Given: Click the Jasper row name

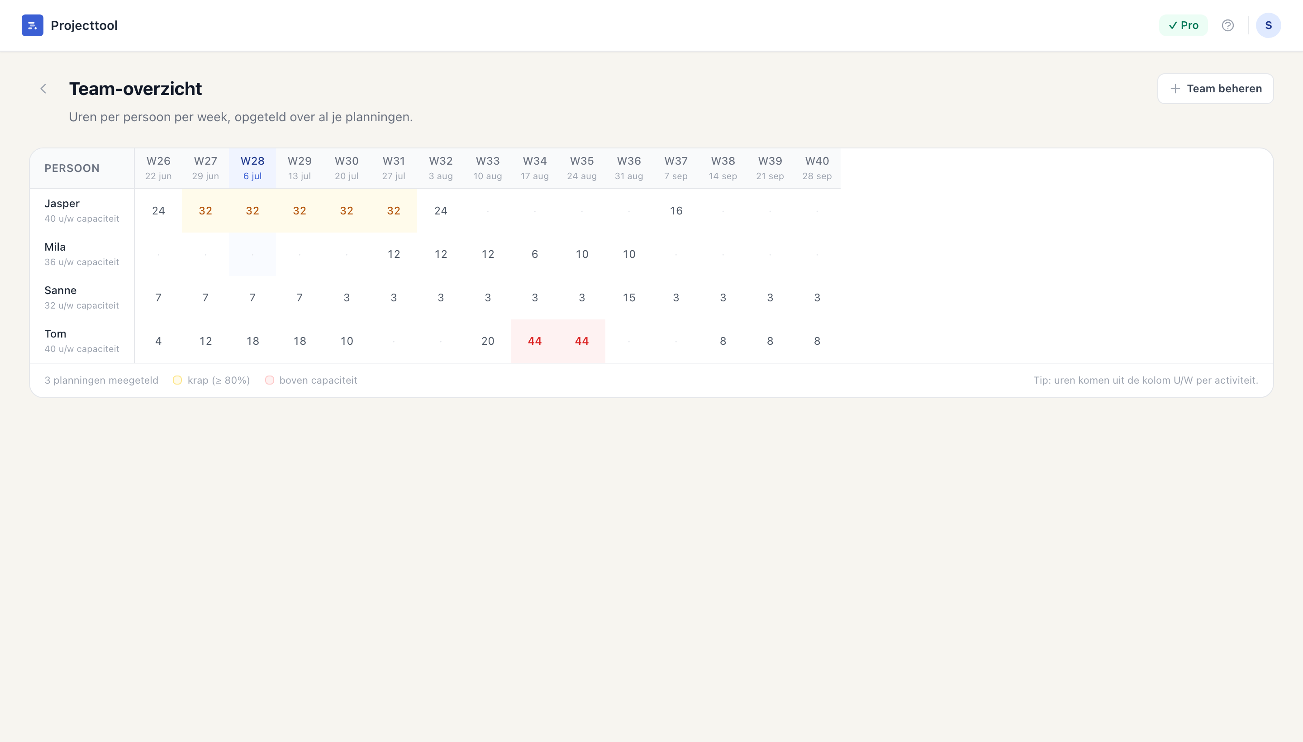Looking at the screenshot, I should point(62,203).
